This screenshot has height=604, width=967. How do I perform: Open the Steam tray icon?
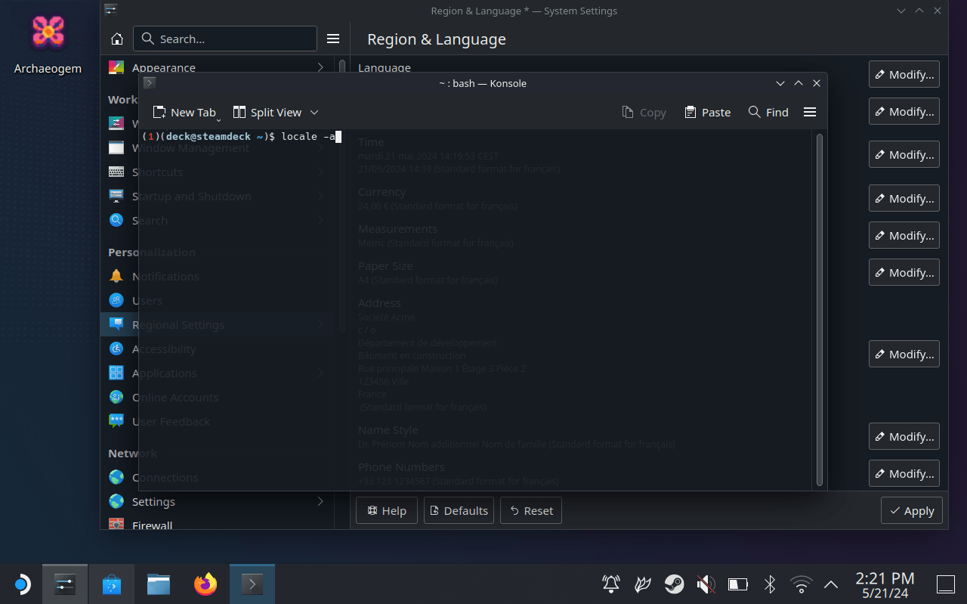674,584
